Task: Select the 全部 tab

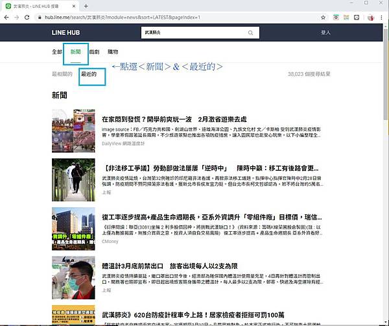Action: coord(57,52)
